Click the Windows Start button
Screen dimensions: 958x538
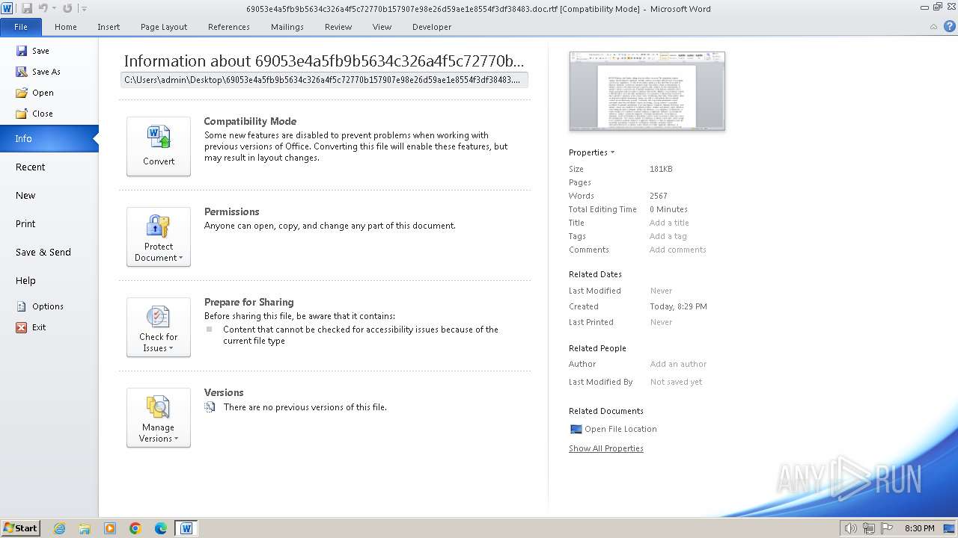pos(20,528)
